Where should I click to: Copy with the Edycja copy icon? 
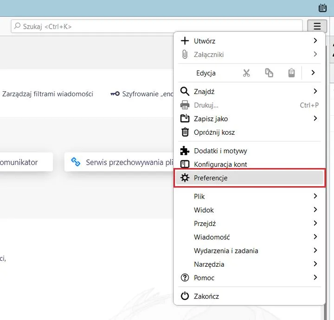(x=269, y=73)
